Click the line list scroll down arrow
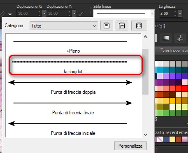Screen dimensions: 188x153 point(146,135)
